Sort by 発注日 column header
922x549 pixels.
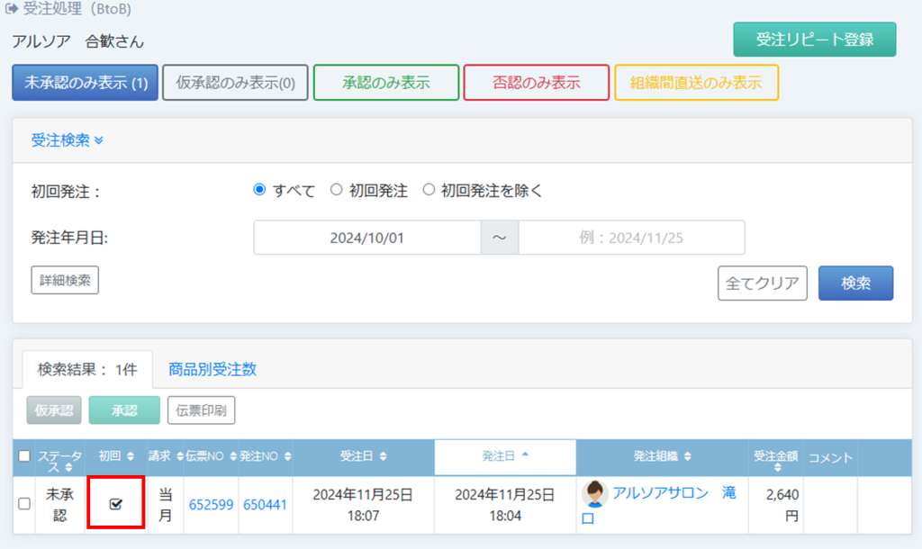505,457
